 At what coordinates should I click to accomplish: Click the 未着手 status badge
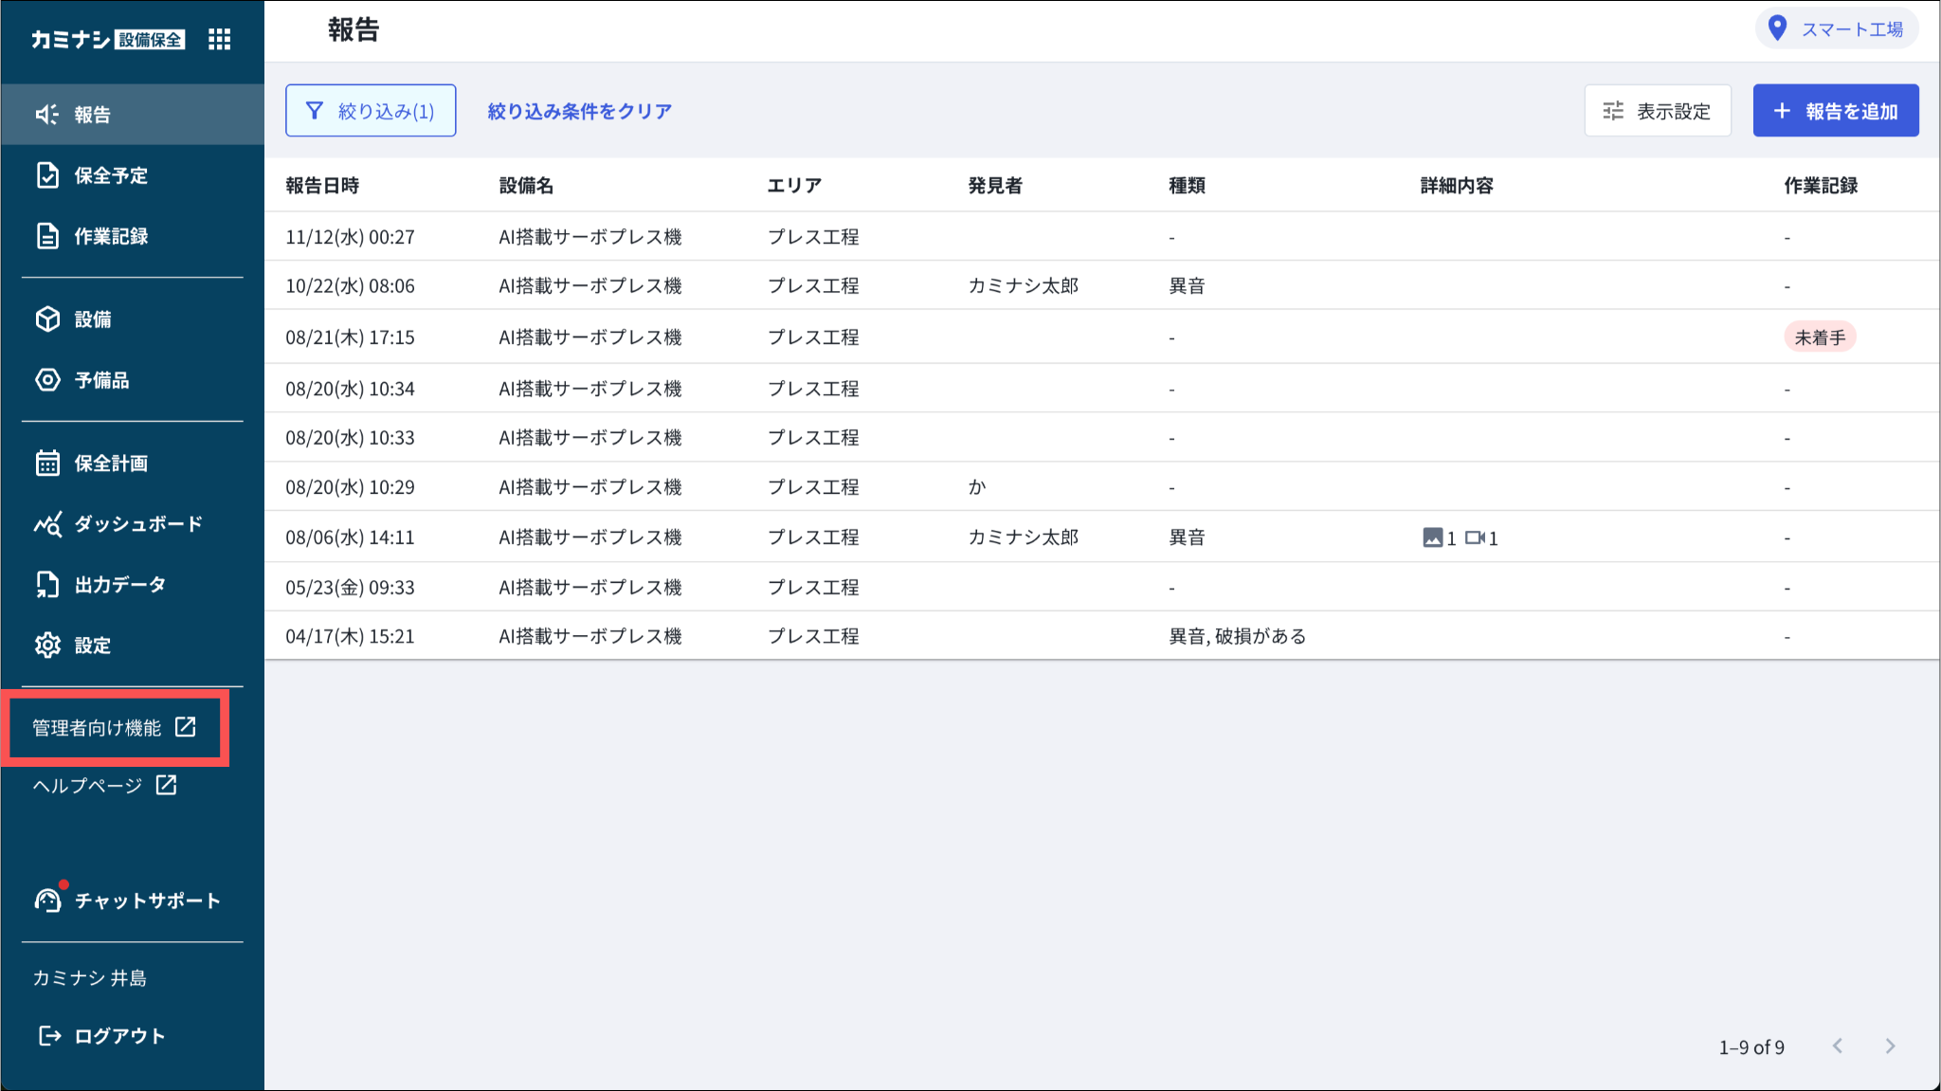pyautogui.click(x=1819, y=337)
